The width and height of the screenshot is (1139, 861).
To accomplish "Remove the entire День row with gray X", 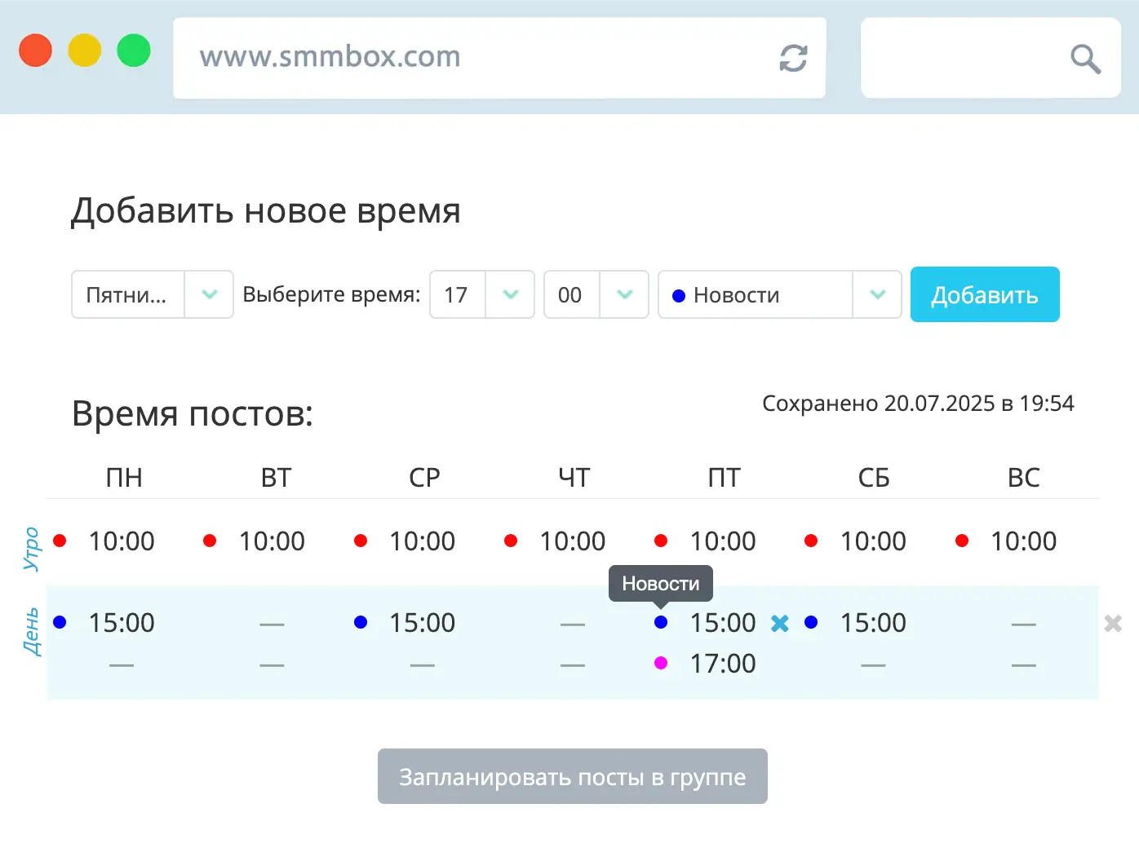I will coord(1113,623).
